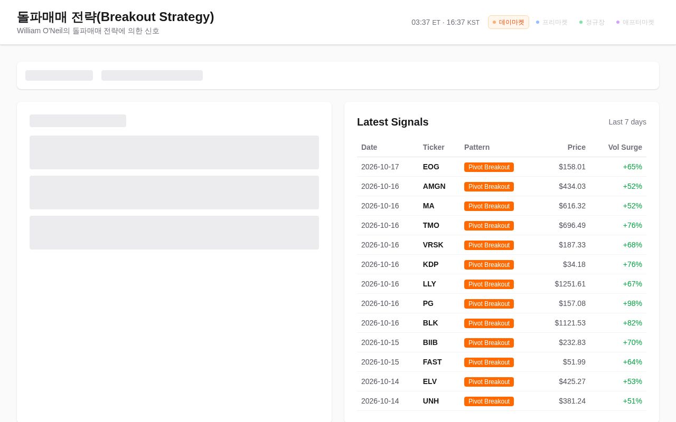
Task: Choose the LLY ticker
Action: click(x=429, y=284)
